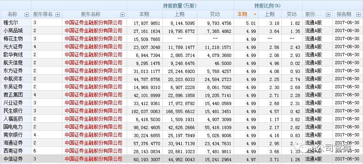
Task: Click the sort arrow beside 本期 持股比例 header
Action: click(x=255, y=14)
